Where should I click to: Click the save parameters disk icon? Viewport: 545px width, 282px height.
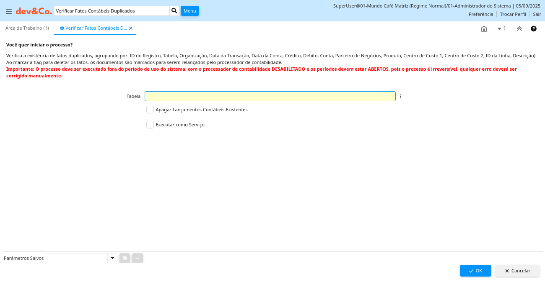[125, 258]
